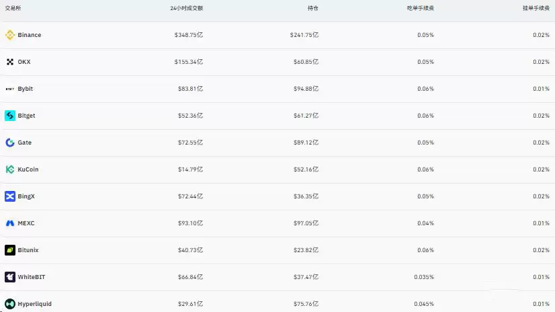Screen dimensions: 555x312
Task: Click the 交易所 column header
Action: (x=13, y=8)
